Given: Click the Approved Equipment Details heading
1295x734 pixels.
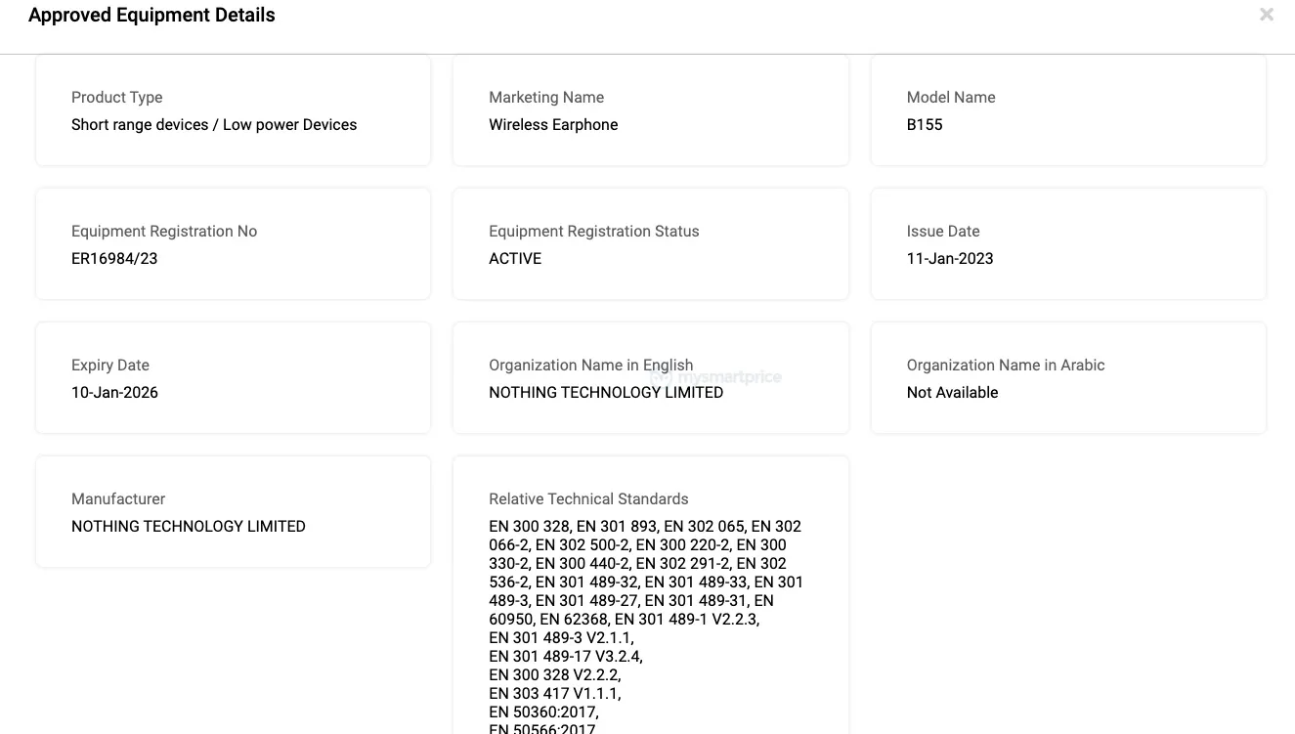Looking at the screenshot, I should 151,15.
